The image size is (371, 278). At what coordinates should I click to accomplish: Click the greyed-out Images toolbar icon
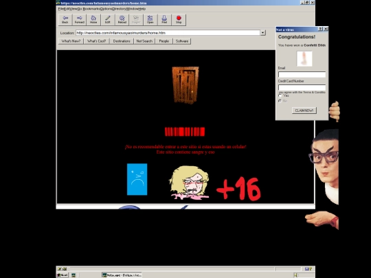[136, 19]
